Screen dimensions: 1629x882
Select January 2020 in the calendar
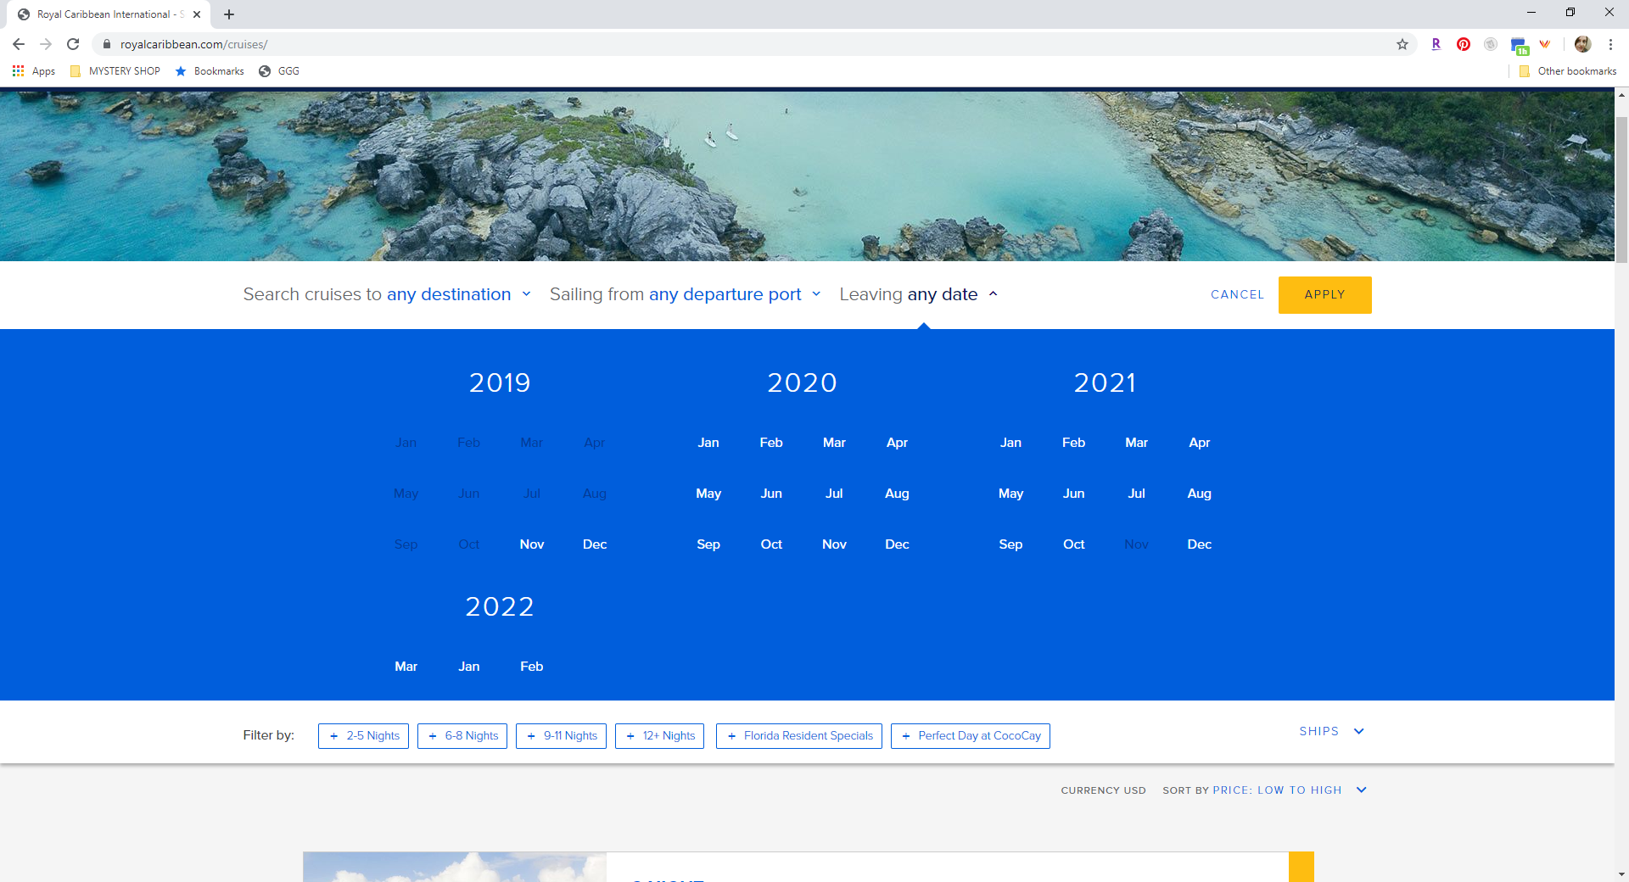click(x=708, y=442)
